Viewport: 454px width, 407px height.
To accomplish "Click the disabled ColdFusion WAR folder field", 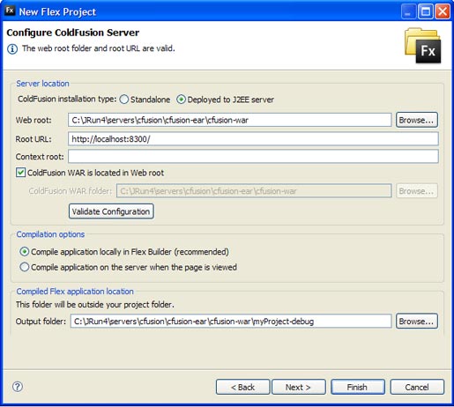I will click(x=254, y=191).
